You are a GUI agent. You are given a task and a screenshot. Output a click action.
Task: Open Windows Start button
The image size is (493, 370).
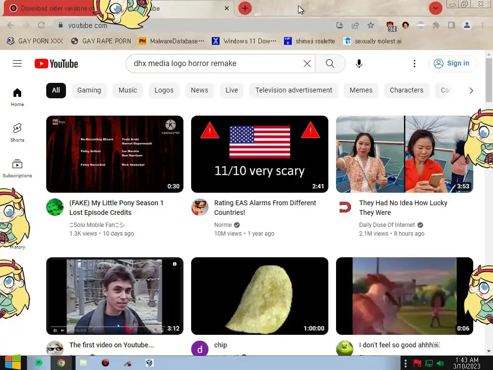pos(13,363)
